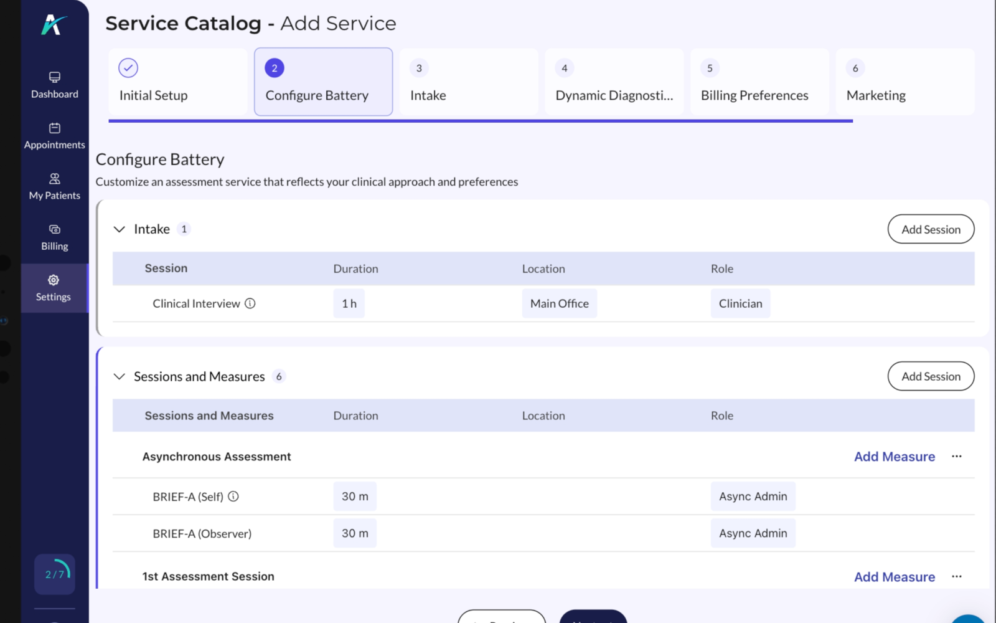
Task: Click the Clinical Interview info icon
Action: click(x=250, y=303)
